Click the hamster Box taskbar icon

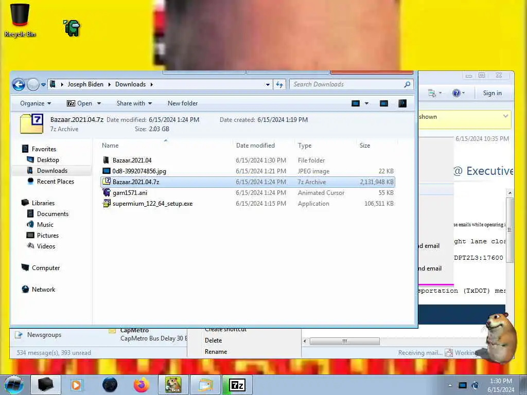pyautogui.click(x=173, y=385)
